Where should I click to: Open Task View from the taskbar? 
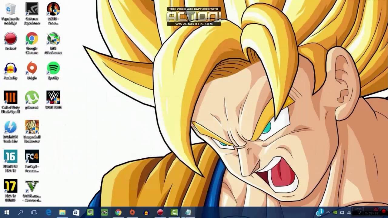(x=34, y=212)
